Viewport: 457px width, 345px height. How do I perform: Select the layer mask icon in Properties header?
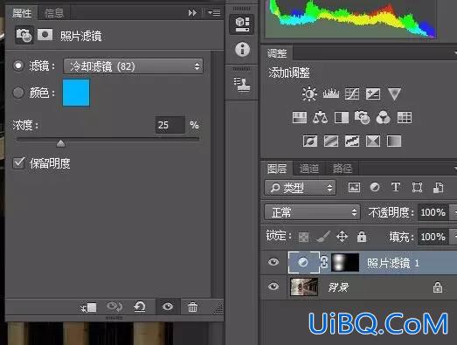(x=45, y=35)
